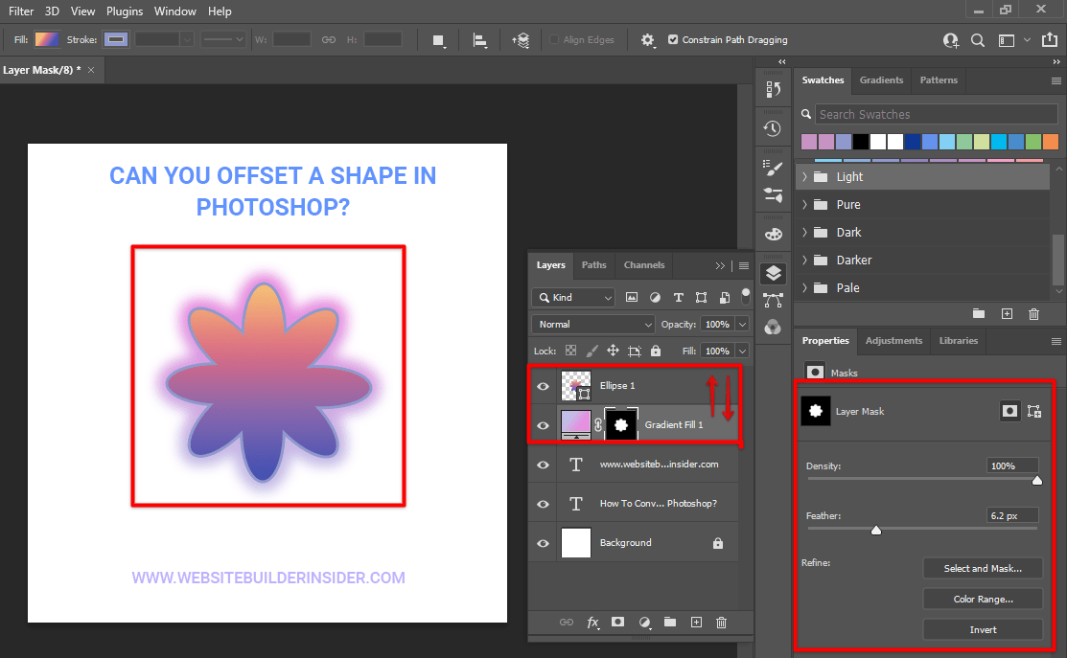Create a new adjustment layer

(x=644, y=623)
